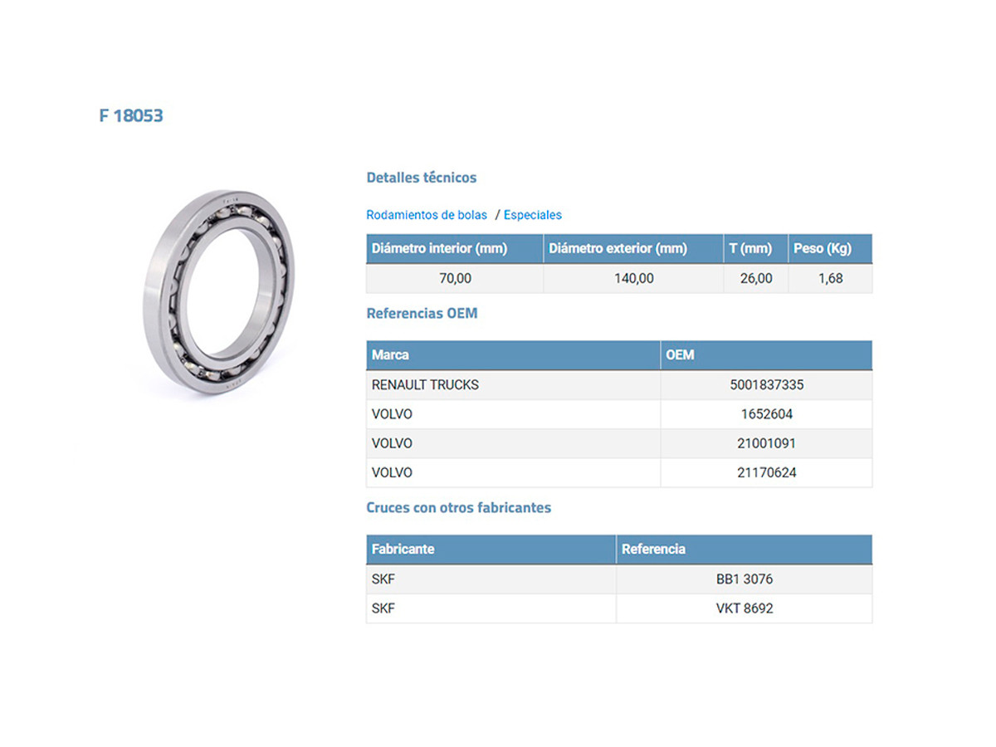Viewport: 996px width, 747px height.
Task: Select SKF reference BB1 3076
Action: [745, 579]
